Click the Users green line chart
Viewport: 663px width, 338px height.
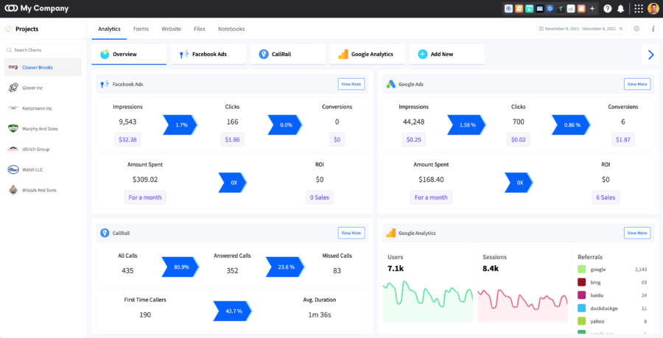pos(428,300)
